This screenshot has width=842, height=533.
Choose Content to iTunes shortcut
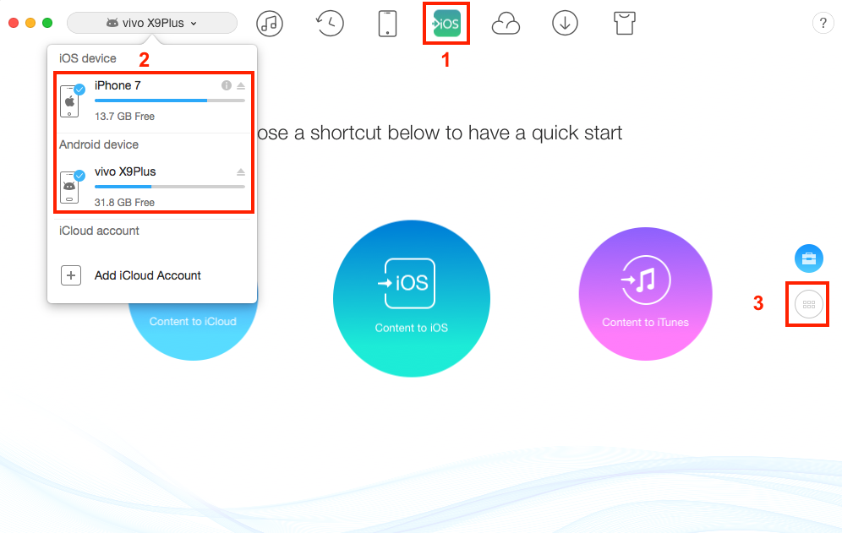click(x=646, y=294)
